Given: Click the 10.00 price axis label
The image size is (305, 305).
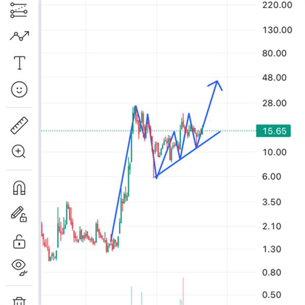Looking at the screenshot, I should pyautogui.click(x=274, y=152).
